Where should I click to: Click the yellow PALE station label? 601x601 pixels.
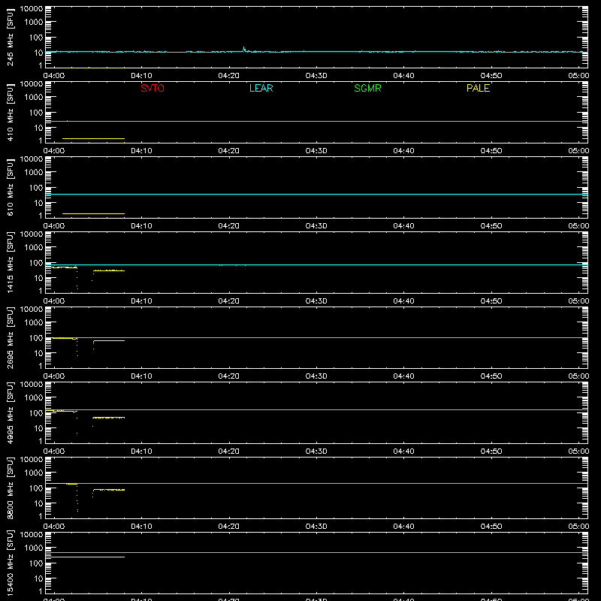[478, 88]
